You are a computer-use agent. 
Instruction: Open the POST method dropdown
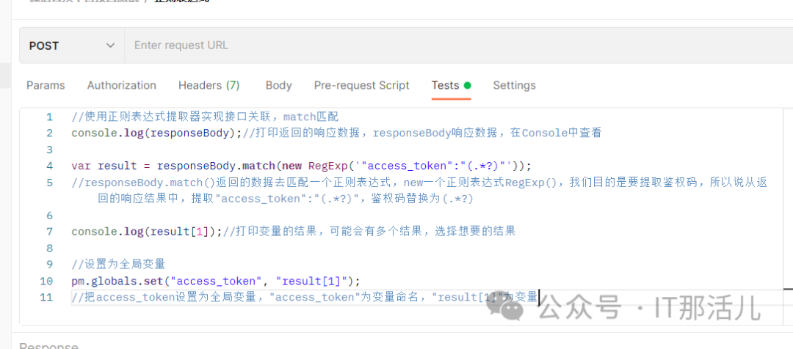pos(72,45)
